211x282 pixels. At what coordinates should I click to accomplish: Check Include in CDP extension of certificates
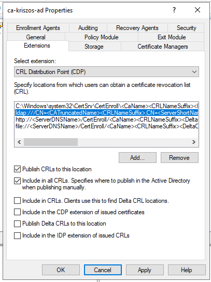tap(17, 212)
